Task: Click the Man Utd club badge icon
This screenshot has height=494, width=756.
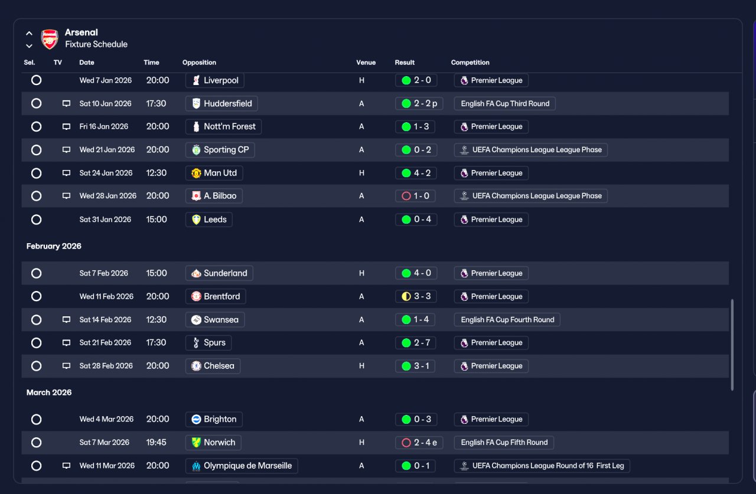Action: (x=196, y=173)
